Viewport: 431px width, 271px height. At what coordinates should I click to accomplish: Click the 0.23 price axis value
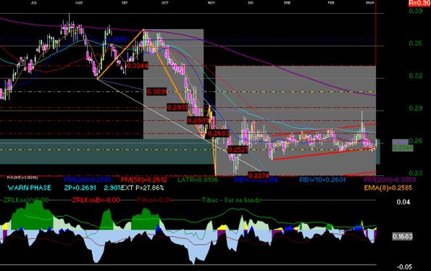(416, 173)
